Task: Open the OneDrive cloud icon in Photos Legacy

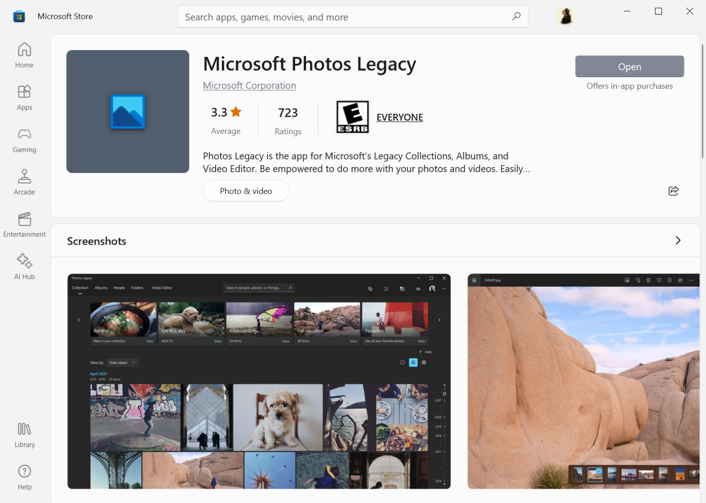Action: [418, 289]
